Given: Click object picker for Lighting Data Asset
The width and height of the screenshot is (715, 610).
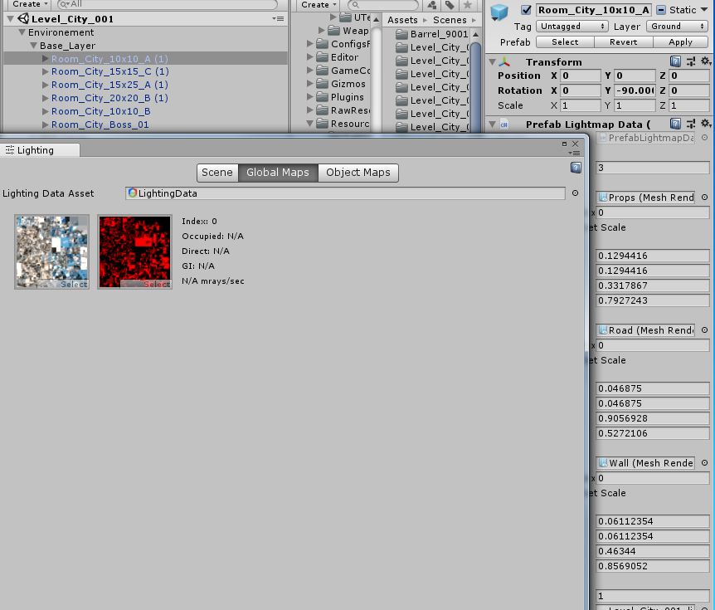Looking at the screenshot, I should [575, 193].
